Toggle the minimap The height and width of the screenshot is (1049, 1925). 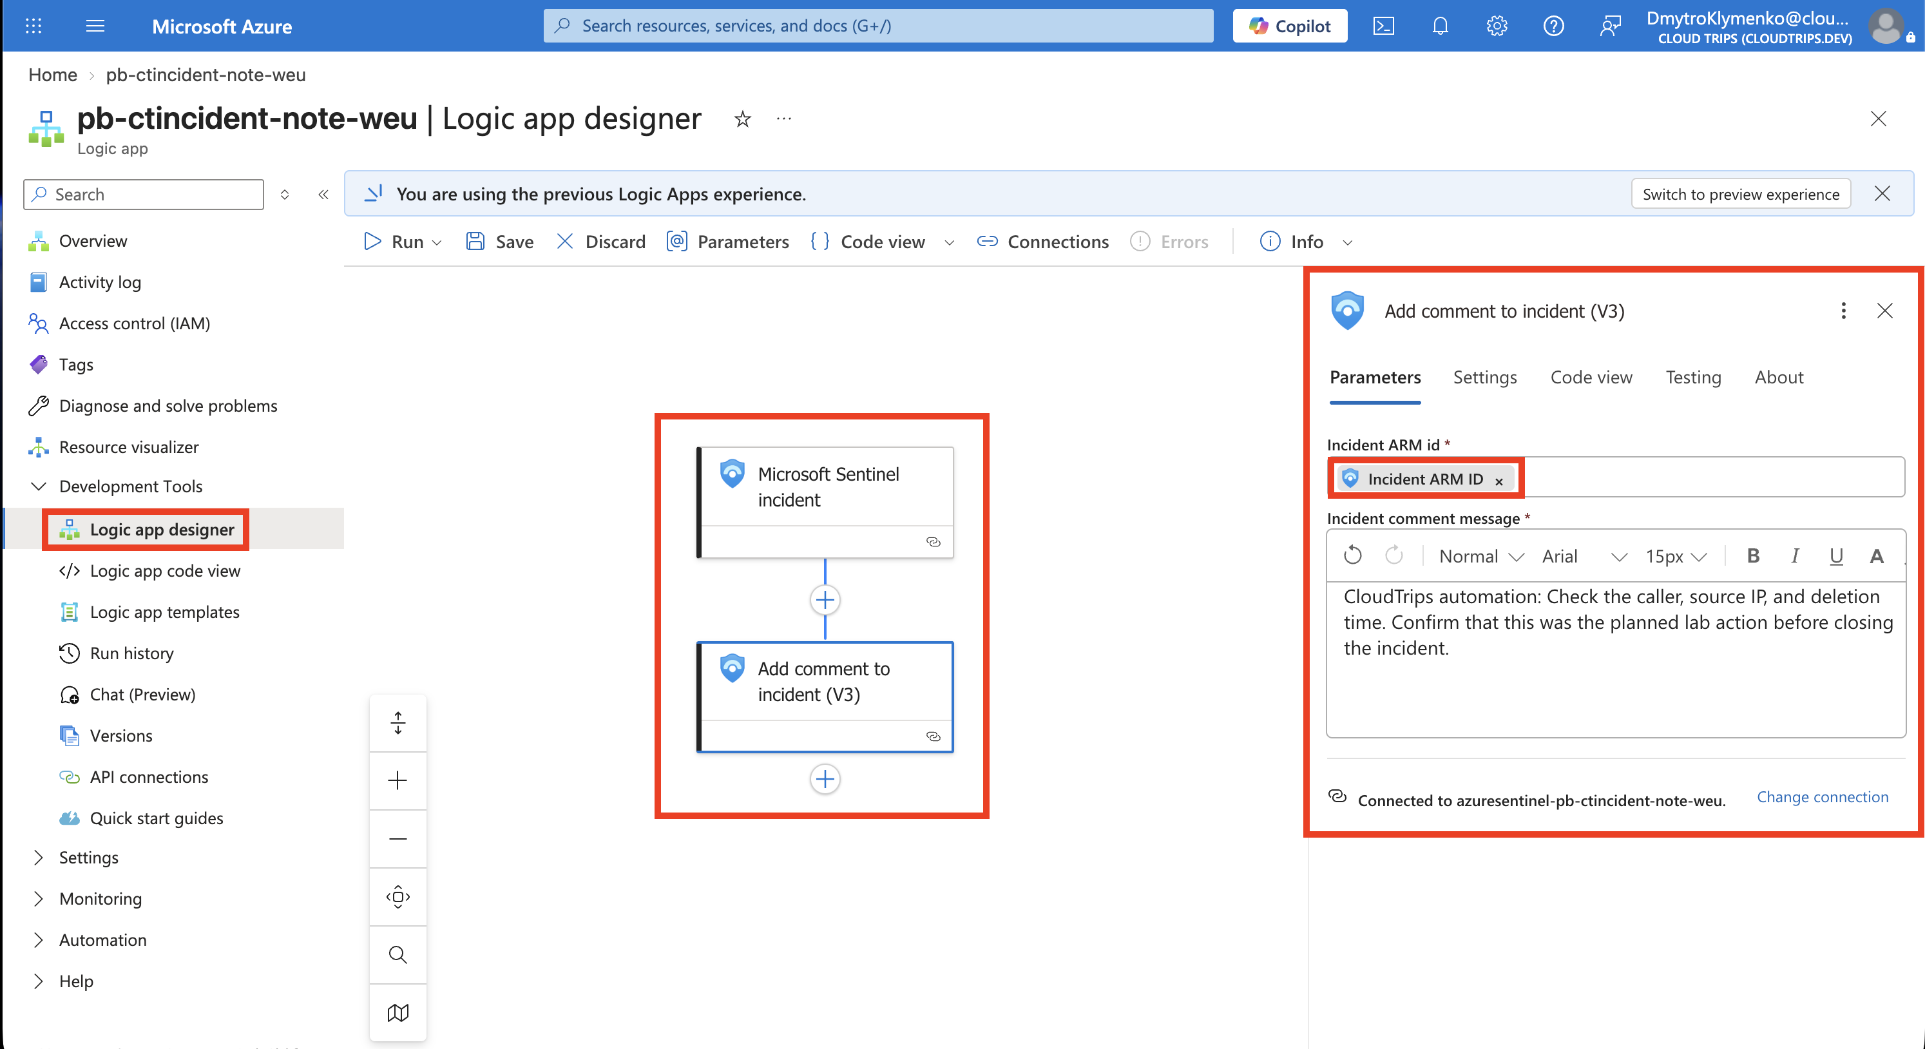pyautogui.click(x=398, y=1012)
